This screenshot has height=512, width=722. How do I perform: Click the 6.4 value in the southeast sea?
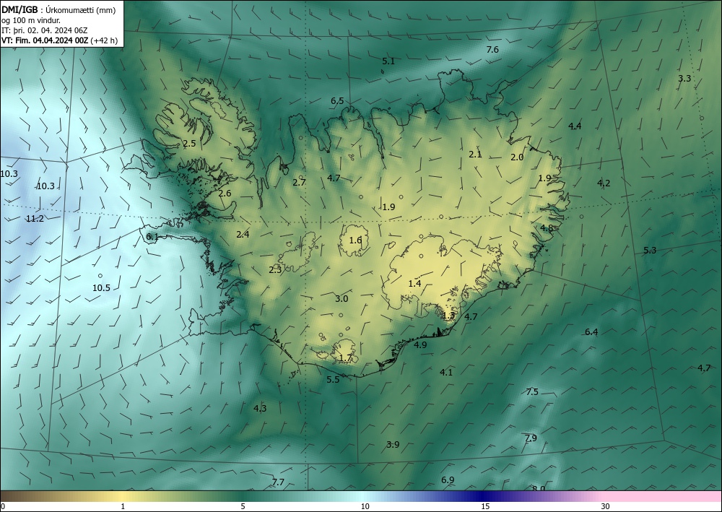coord(591,332)
